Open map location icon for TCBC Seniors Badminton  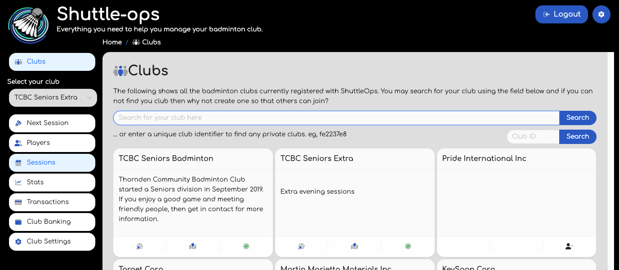pos(193,246)
